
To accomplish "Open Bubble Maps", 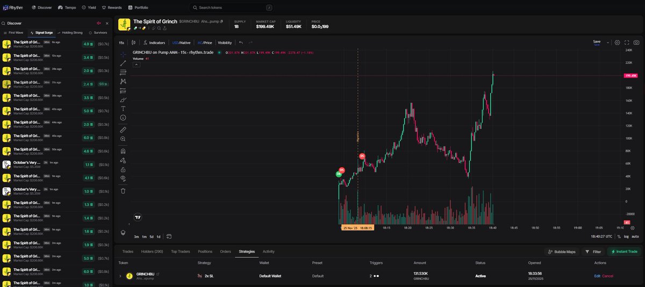I will 562,252.
